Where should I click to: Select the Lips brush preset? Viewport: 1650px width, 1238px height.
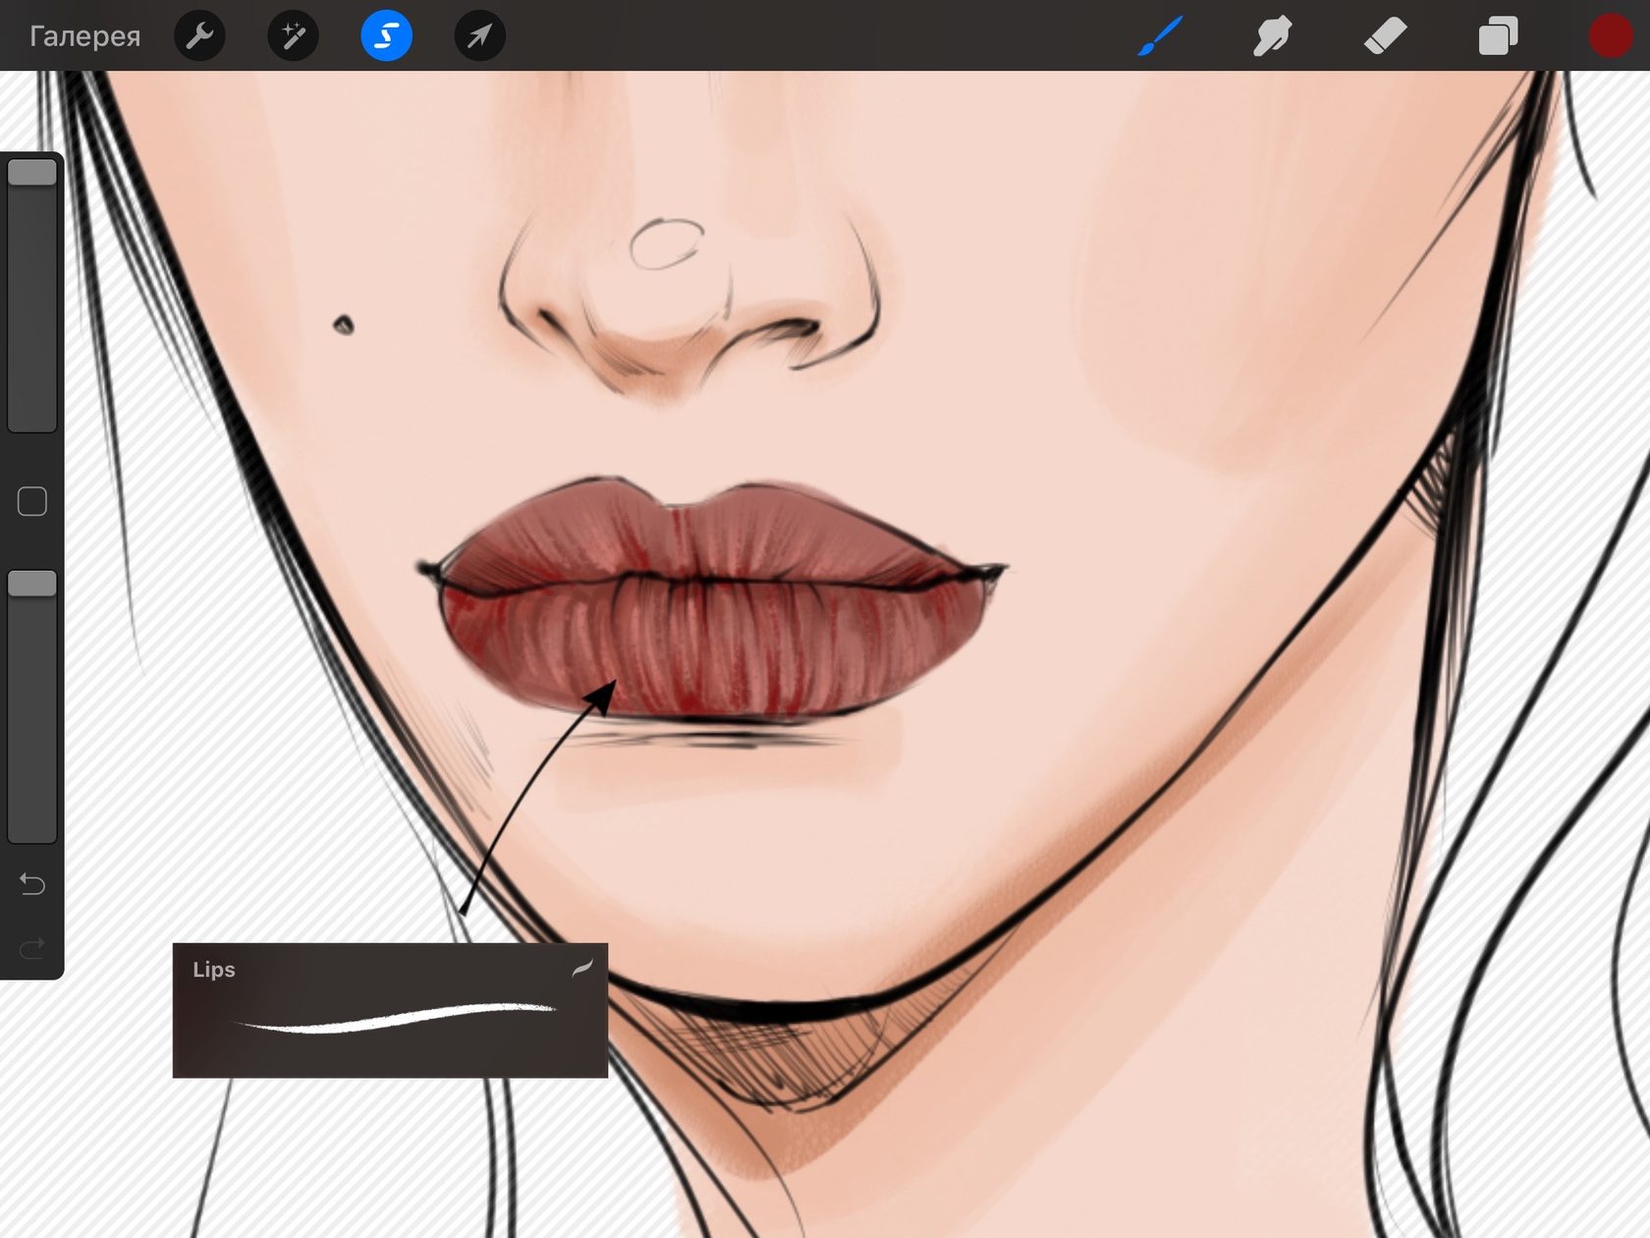[x=390, y=1010]
